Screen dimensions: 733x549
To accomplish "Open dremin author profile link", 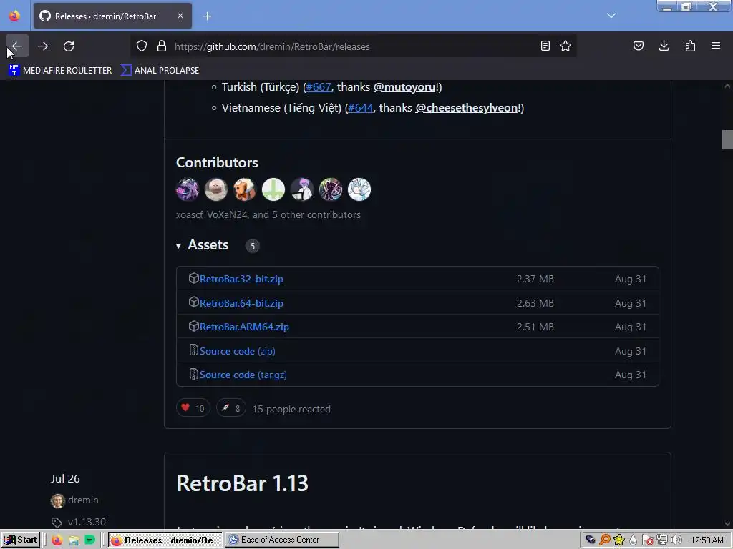I will 83,500.
